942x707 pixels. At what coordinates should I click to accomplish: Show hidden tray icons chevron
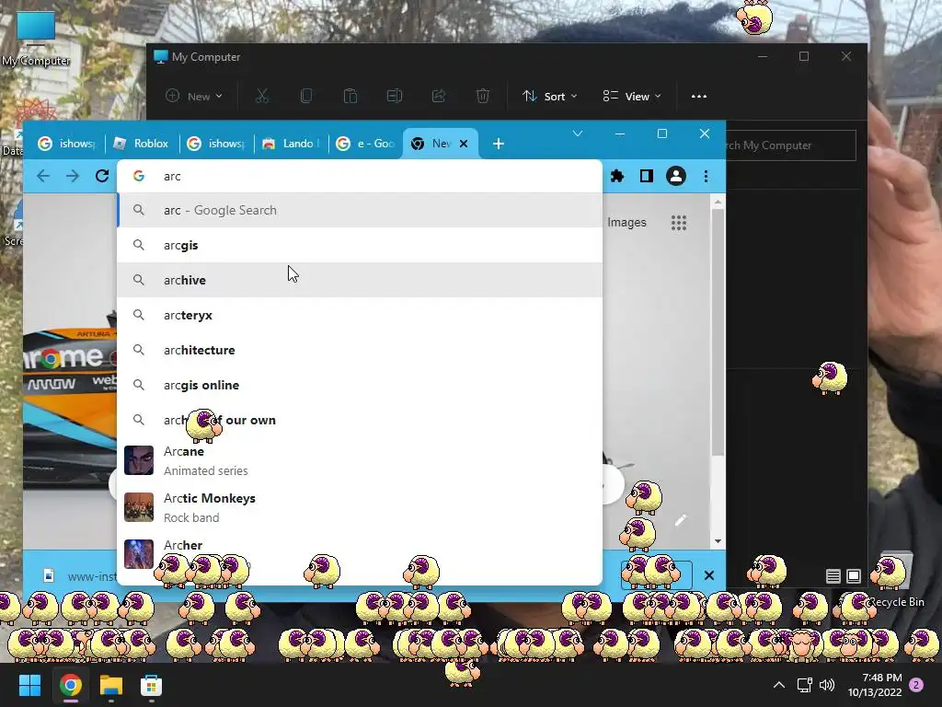click(x=779, y=685)
